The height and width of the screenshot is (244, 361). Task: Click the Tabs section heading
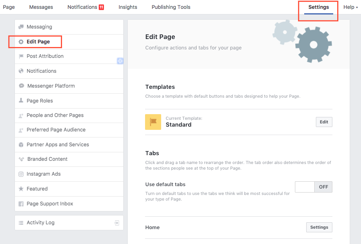pos(152,153)
